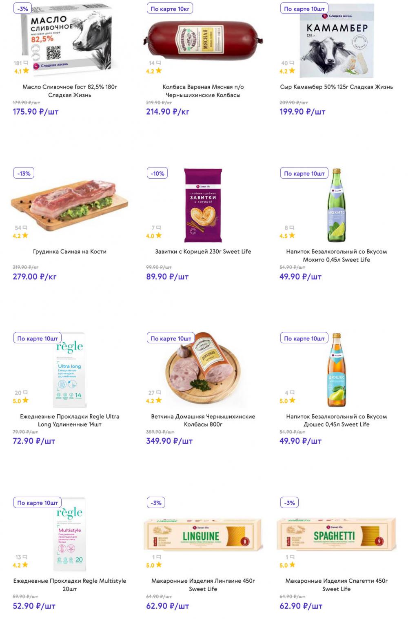
Task: Click the rating star on Завитки с Корицей
Action: point(159,236)
